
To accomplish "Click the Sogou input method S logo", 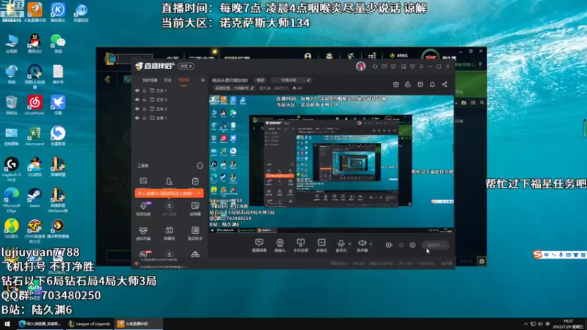I will 538,254.
